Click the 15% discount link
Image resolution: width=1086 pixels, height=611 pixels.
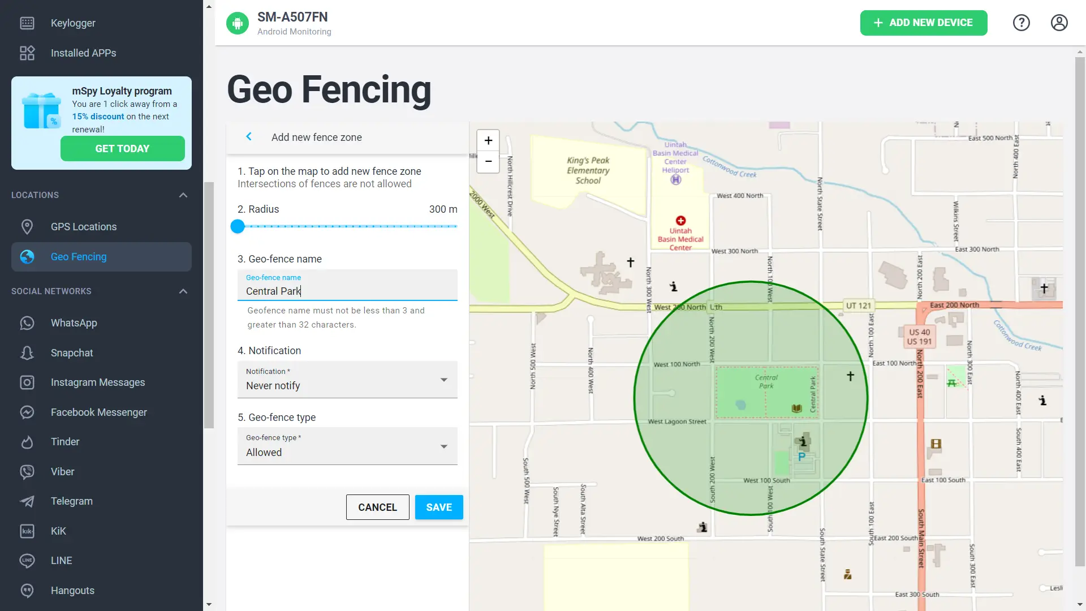click(98, 117)
